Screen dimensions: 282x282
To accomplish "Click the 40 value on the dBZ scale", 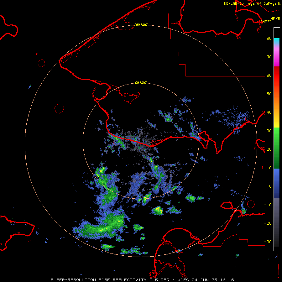I will (269, 112).
